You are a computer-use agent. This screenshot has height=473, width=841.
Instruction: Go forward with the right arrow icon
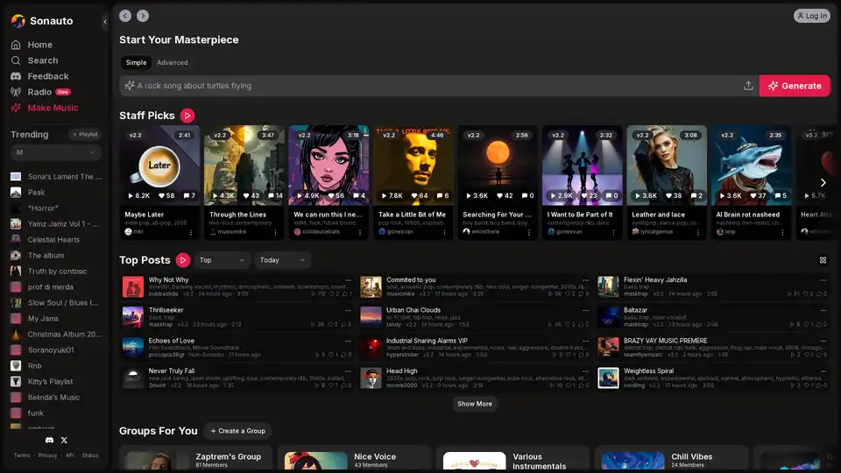[x=143, y=16]
